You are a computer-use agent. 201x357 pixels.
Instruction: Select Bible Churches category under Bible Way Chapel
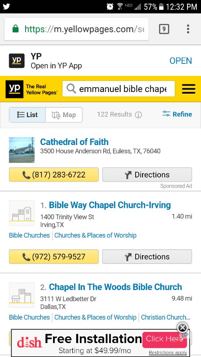(x=29, y=235)
